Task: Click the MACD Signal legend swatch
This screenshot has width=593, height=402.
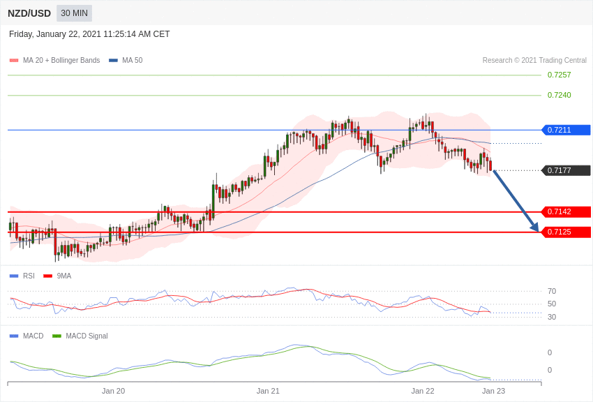Action: tap(57, 336)
